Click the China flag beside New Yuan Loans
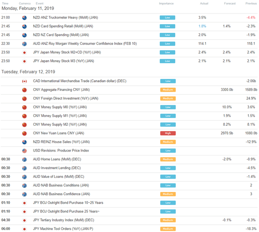This screenshot has height=232, width=259. point(24,133)
